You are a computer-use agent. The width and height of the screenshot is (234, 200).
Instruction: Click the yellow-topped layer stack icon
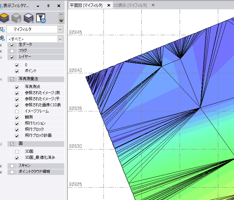[x=4, y=18]
